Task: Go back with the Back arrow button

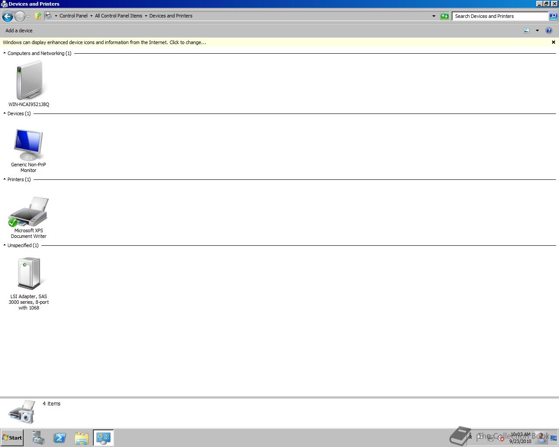Action: [x=7, y=17]
